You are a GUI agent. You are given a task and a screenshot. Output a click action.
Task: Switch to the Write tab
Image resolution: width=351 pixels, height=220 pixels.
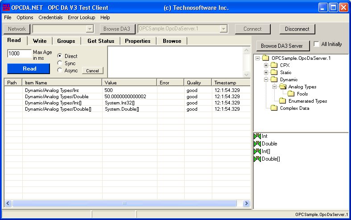40,41
